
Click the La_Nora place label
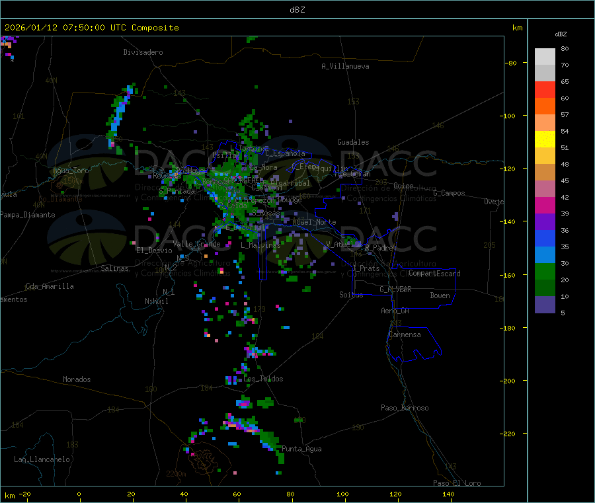point(263,168)
